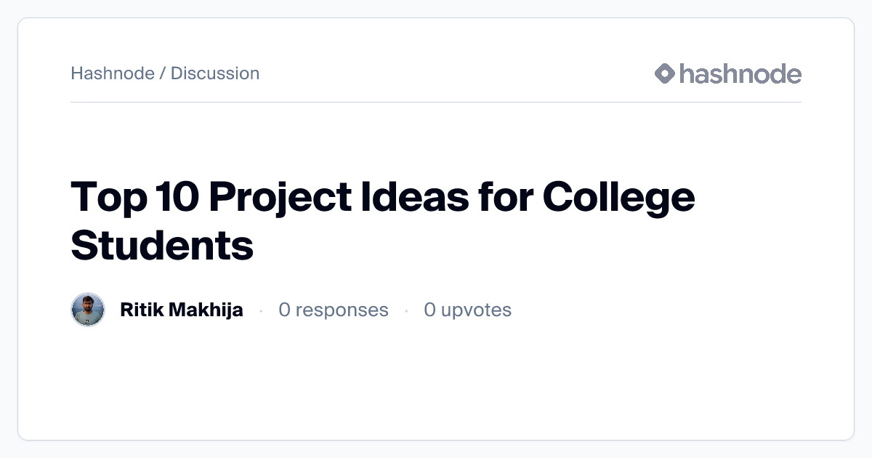872x458 pixels.
Task: Open the Hashnode breadcrumb link
Action: (x=113, y=73)
